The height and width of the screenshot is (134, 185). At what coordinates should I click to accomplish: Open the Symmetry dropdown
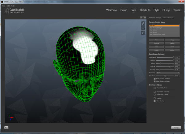[x=168, y=73]
